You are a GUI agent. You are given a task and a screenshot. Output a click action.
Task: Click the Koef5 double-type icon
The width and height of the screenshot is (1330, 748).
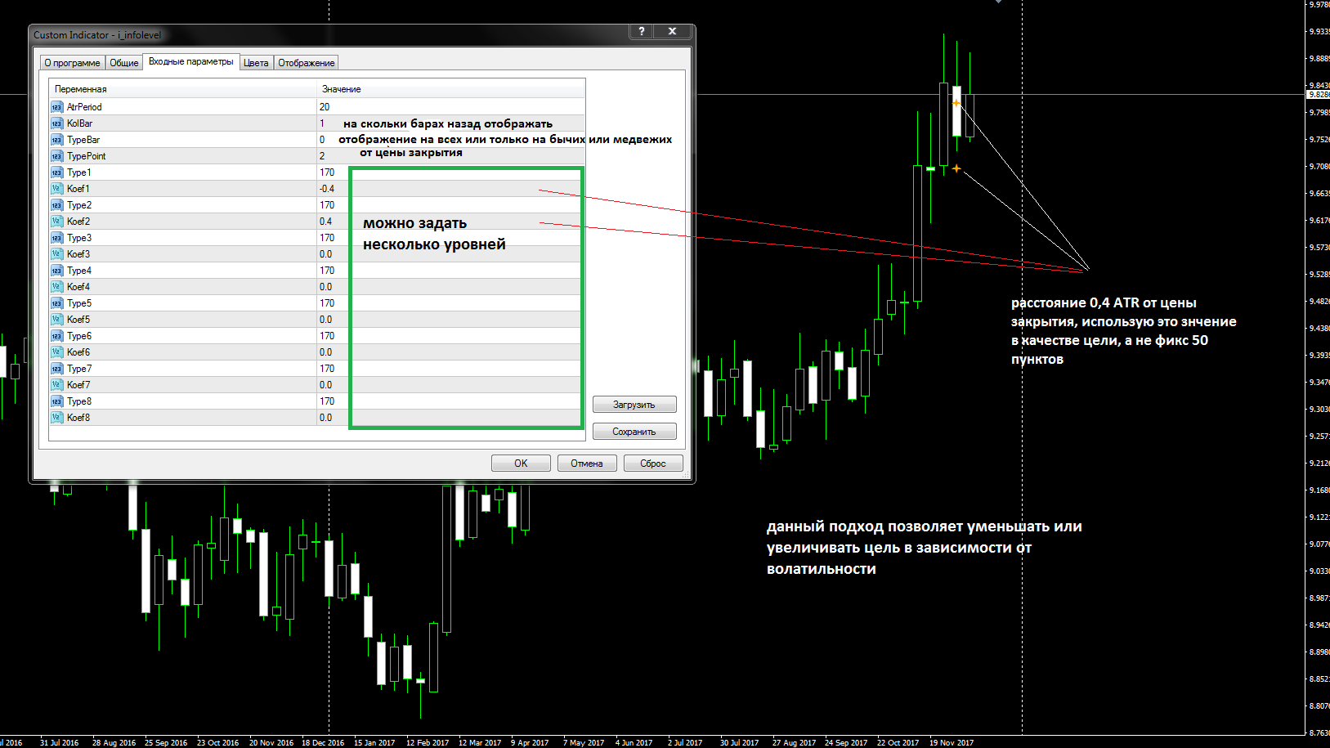point(56,320)
